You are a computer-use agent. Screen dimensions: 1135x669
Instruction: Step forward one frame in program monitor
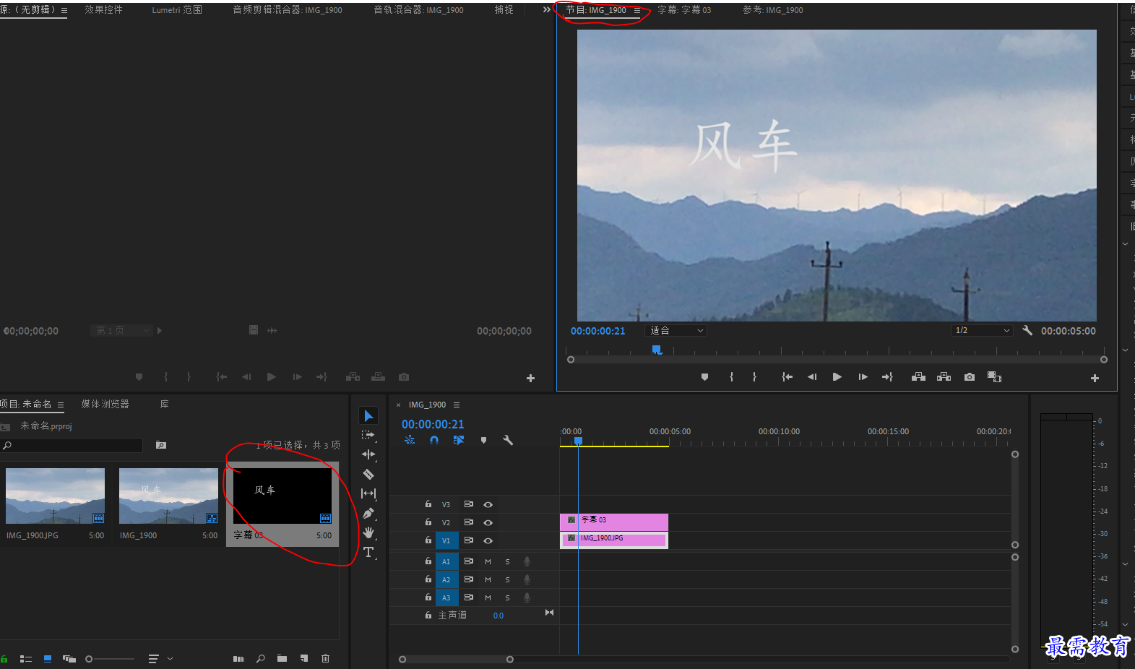click(863, 377)
